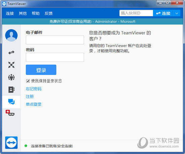Click the green connection status dot
The width and height of the screenshot is (185, 154).
pos(26,146)
